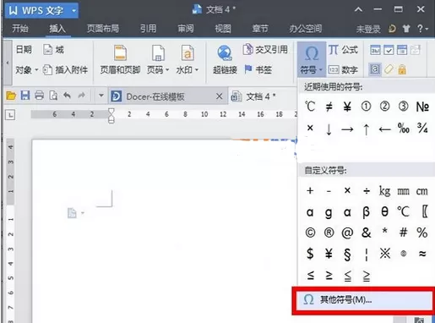
Task: Click the undo arrow
Action: [67, 96]
